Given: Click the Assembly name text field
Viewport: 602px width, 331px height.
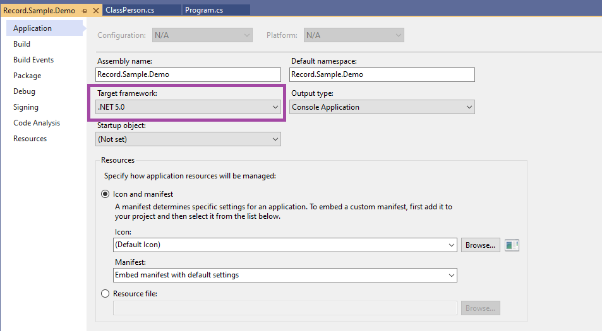Looking at the screenshot, I should tap(188, 74).
